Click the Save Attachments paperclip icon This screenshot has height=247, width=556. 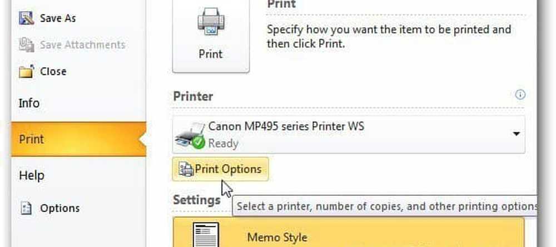pos(26,45)
